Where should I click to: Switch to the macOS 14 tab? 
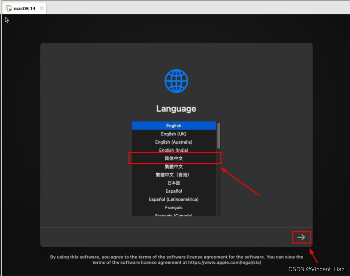click(x=25, y=8)
